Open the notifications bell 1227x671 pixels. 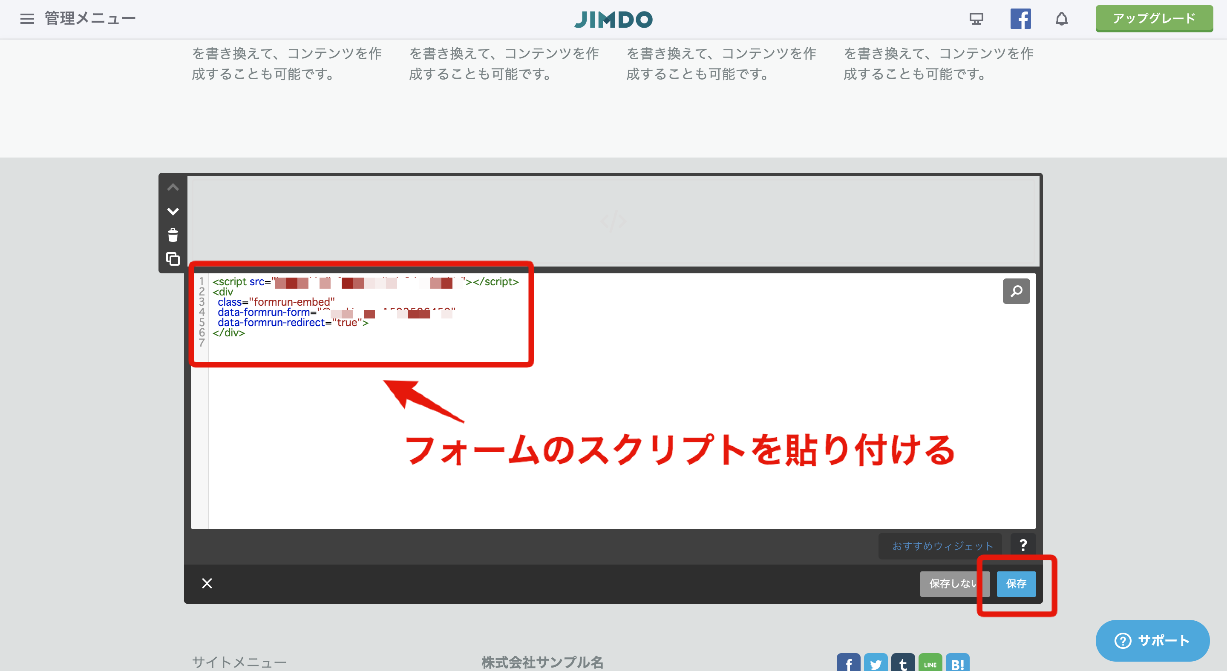pyautogui.click(x=1061, y=19)
